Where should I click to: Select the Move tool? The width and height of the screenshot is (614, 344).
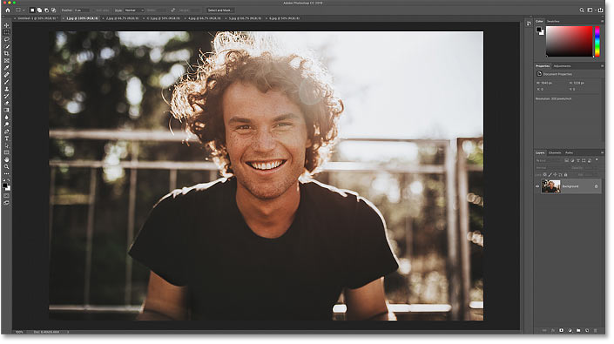[x=6, y=25]
